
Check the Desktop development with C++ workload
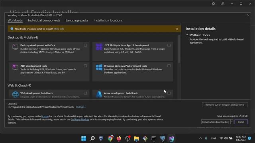[x=85, y=45]
